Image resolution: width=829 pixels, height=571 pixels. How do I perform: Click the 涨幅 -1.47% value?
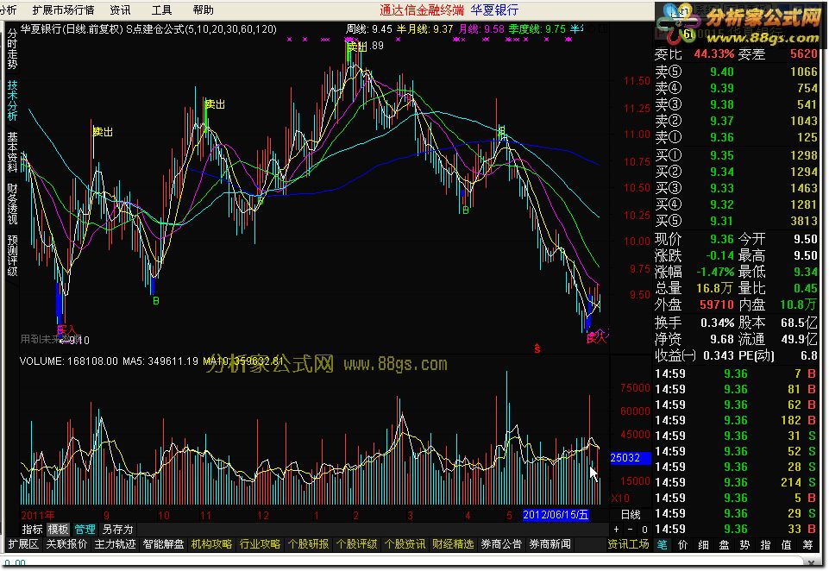715,272
